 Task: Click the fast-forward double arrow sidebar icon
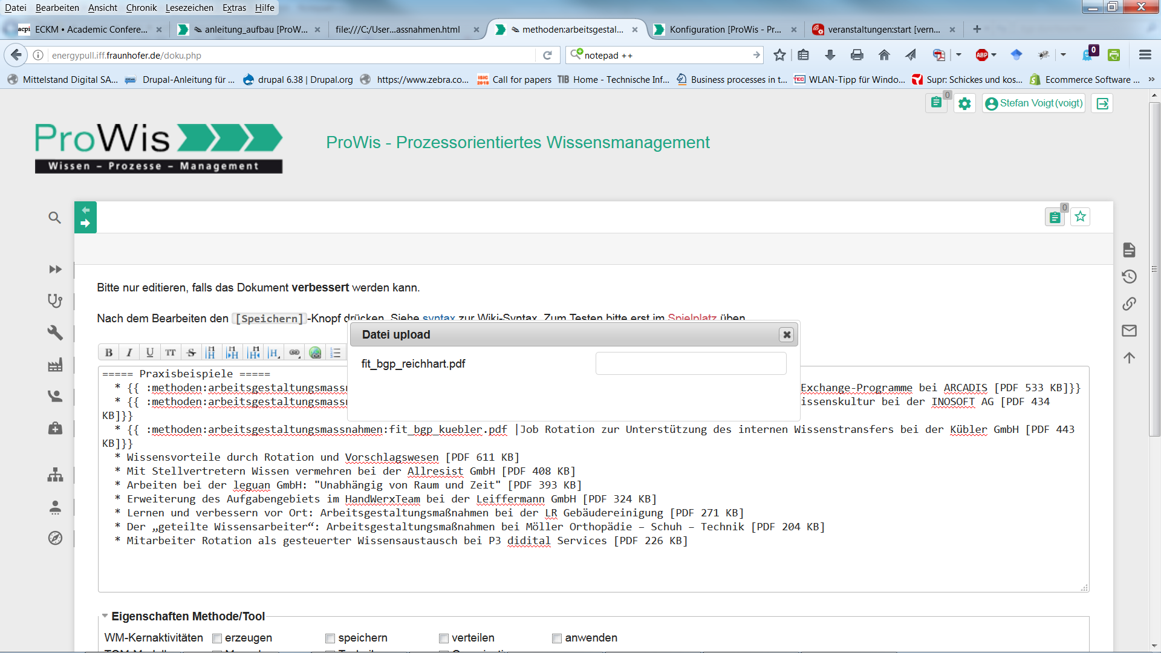point(55,269)
